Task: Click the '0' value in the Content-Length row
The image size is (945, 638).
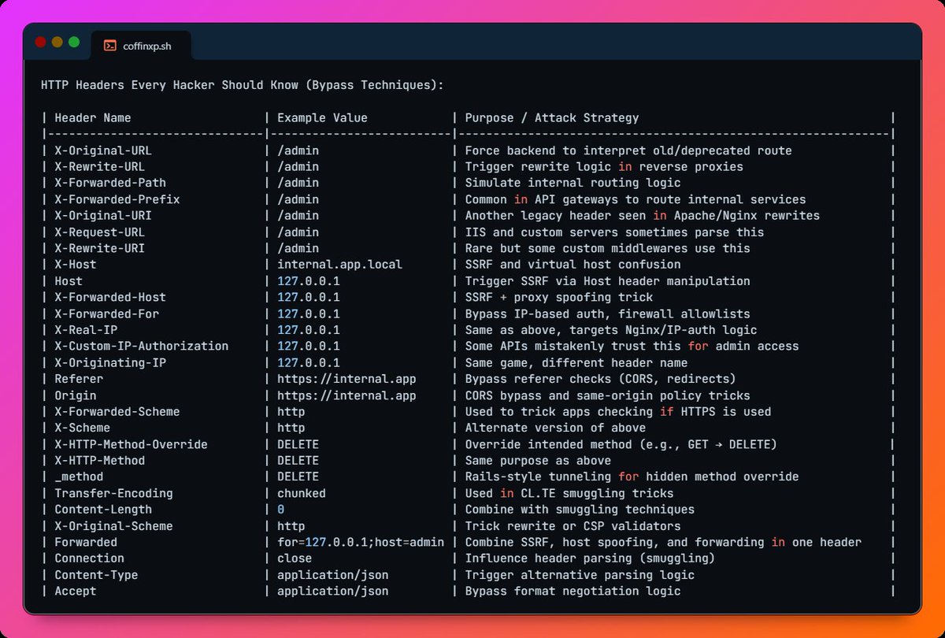Action: click(x=281, y=510)
